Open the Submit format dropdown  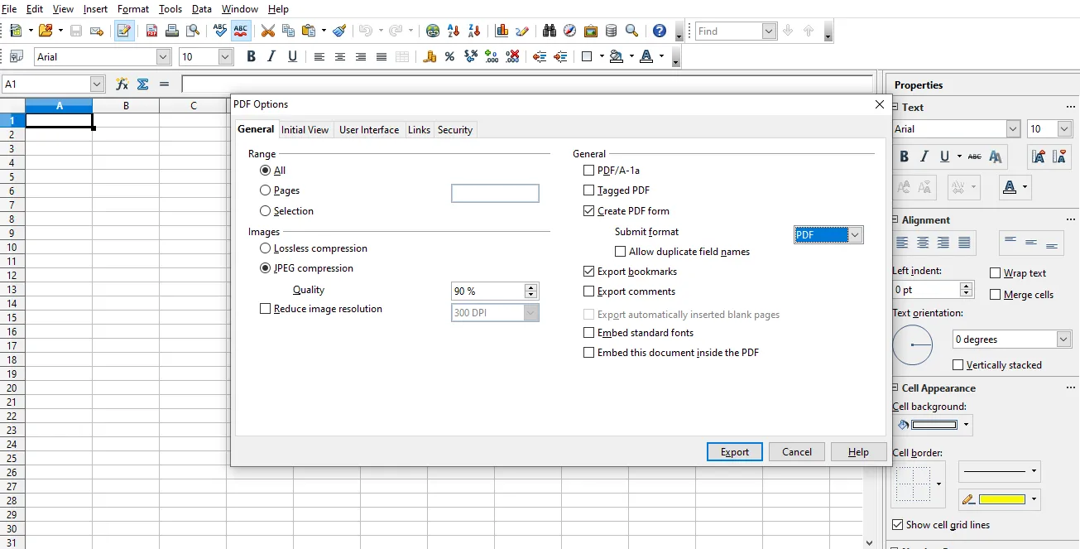click(x=855, y=234)
